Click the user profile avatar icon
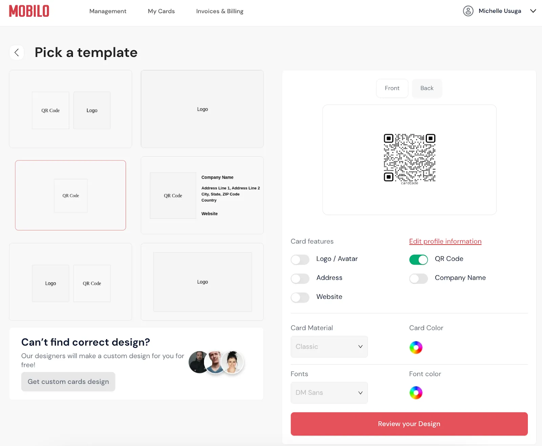 (x=468, y=11)
